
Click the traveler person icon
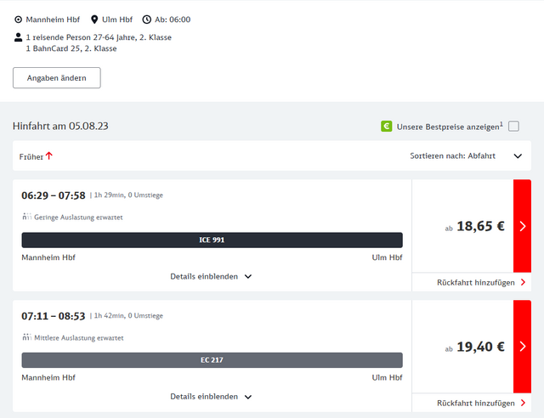pyautogui.click(x=18, y=37)
